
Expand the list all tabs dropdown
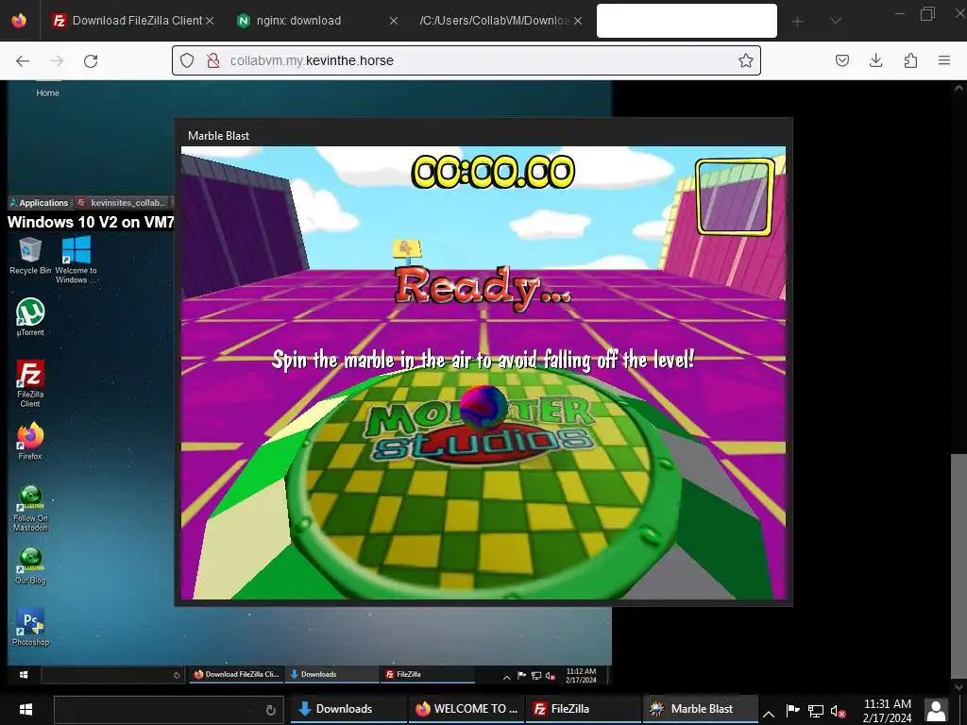point(835,22)
